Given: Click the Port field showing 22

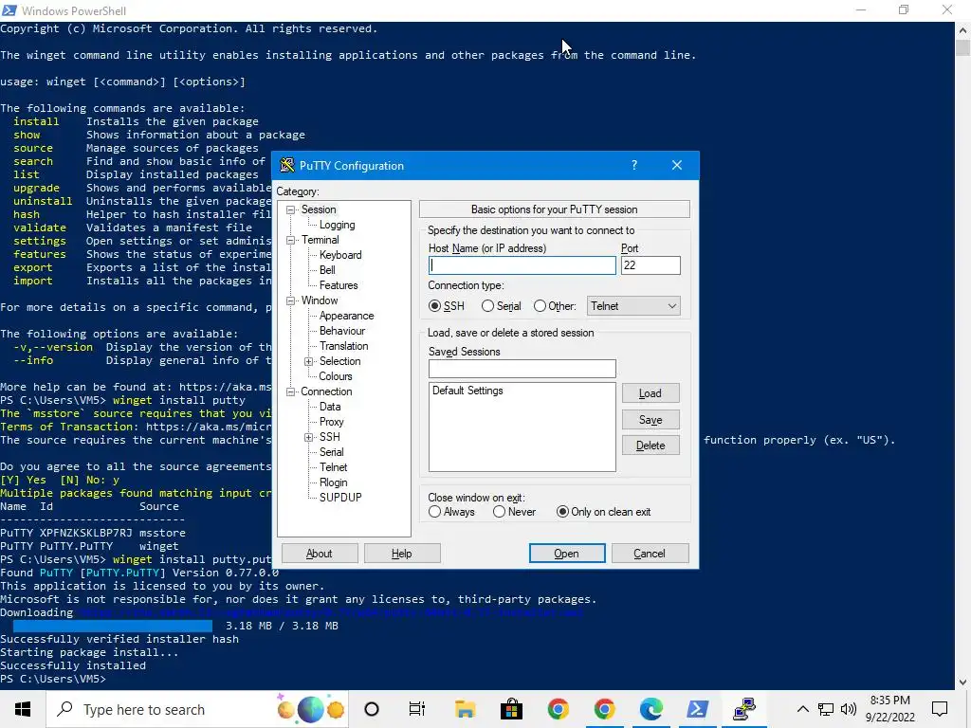Looking at the screenshot, I should point(650,265).
